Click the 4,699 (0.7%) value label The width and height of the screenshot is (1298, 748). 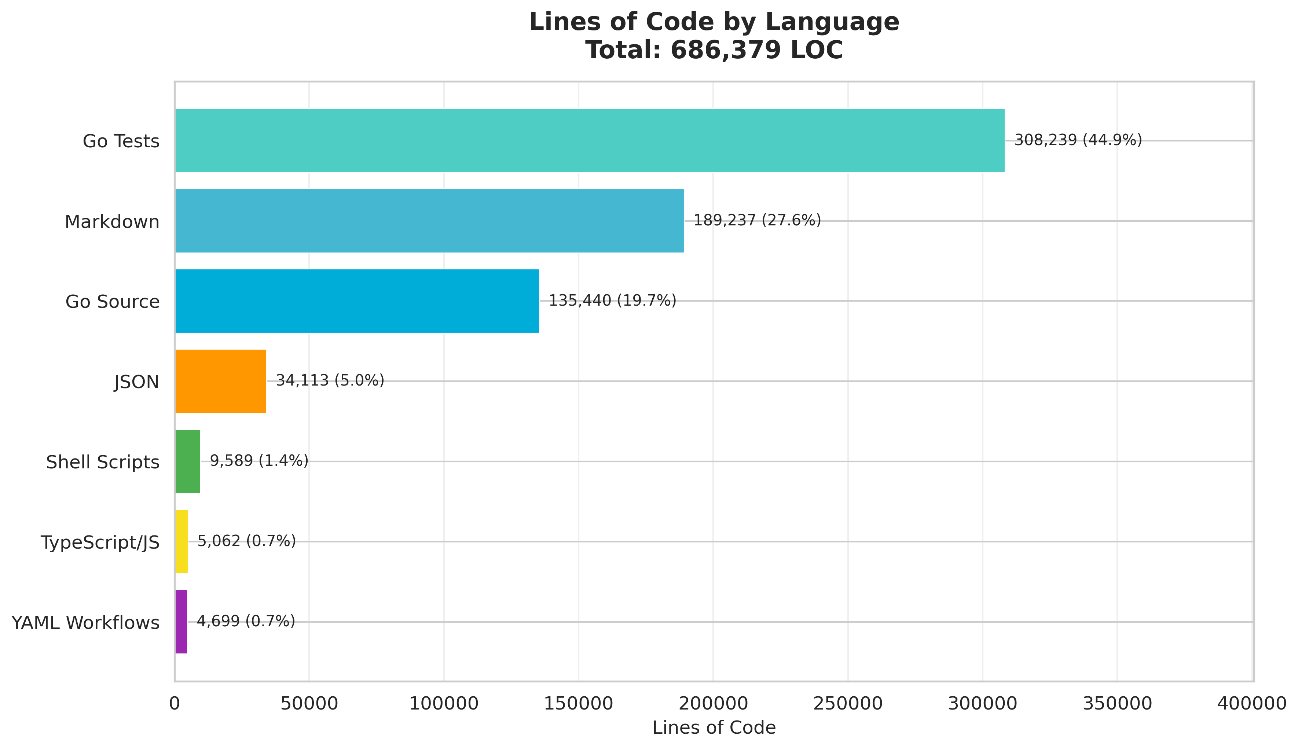[246, 621]
